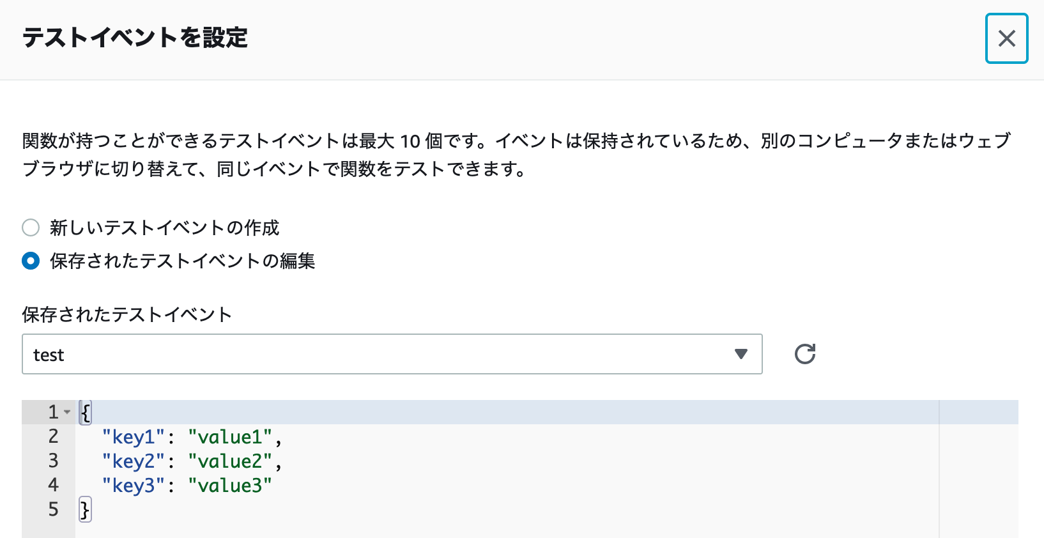
Task: Select the 新しいテストイベントの作成 radio button
Action: [x=31, y=227]
